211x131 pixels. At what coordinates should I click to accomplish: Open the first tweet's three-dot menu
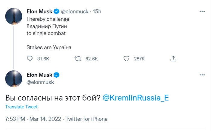pos(203,11)
